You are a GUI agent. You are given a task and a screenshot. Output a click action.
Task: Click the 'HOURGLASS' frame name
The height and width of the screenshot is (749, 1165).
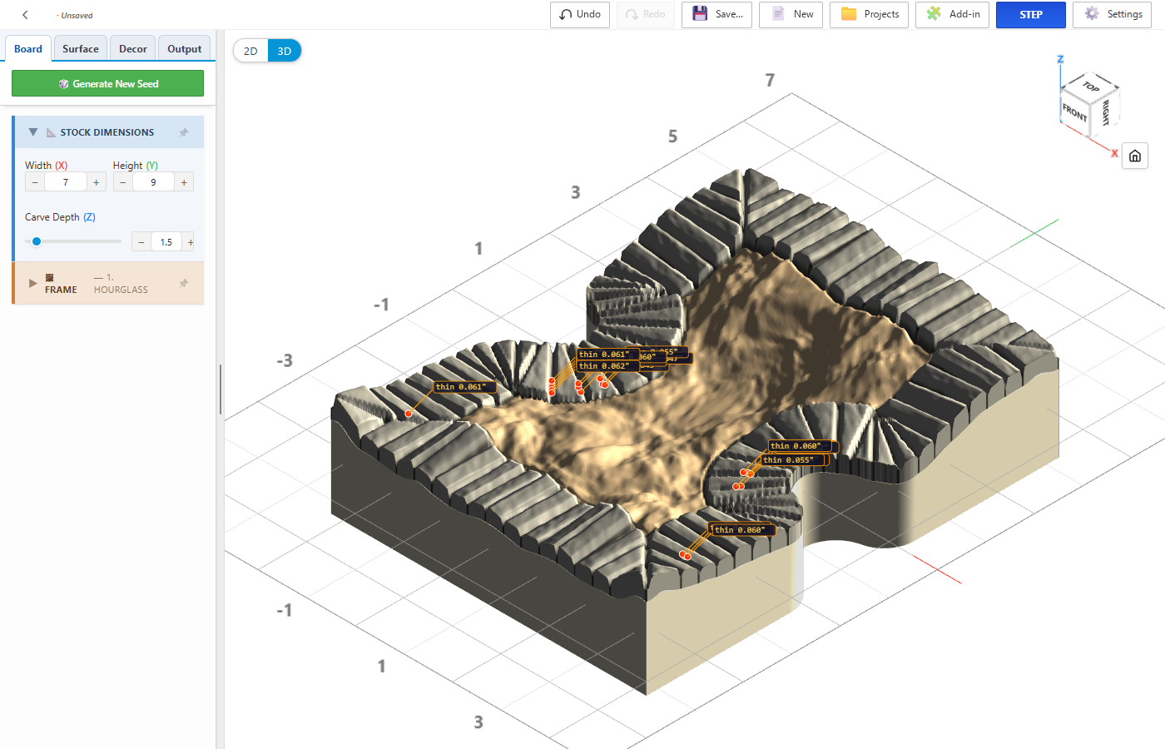[x=121, y=290]
